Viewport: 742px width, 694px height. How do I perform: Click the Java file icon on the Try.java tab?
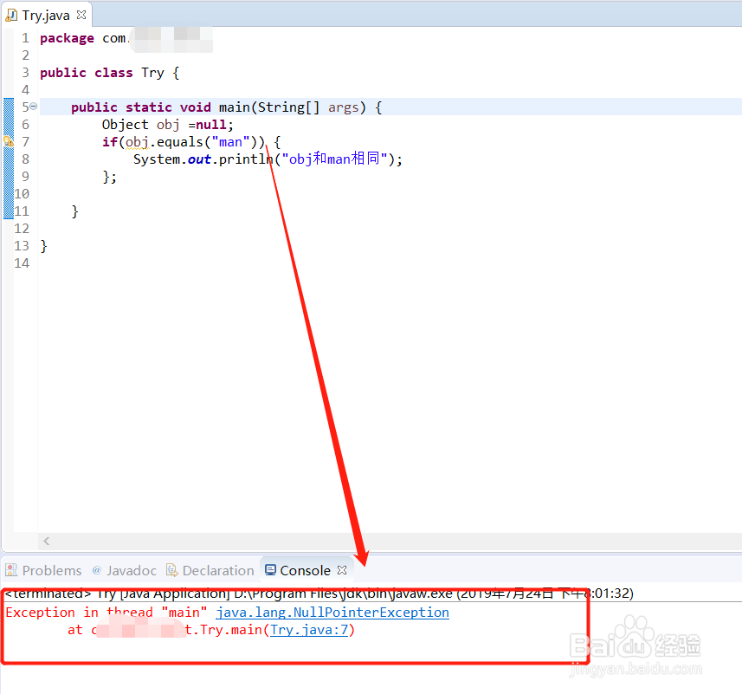pos(11,15)
